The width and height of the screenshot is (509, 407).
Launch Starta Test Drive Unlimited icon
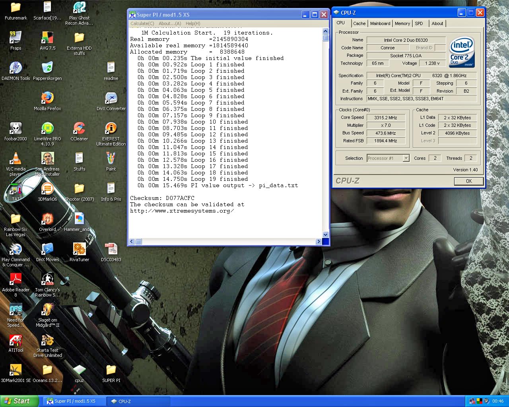[x=47, y=340]
